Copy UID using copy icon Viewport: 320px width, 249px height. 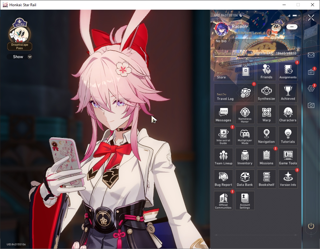(x=241, y=15)
